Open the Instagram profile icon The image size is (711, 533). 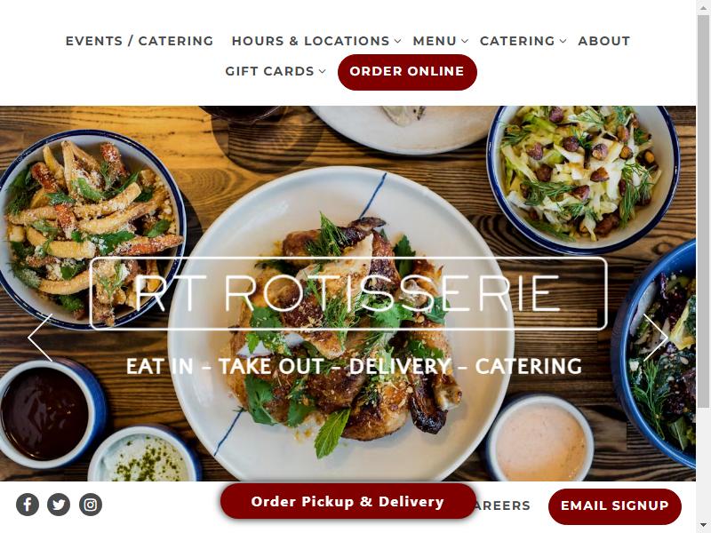coord(91,505)
